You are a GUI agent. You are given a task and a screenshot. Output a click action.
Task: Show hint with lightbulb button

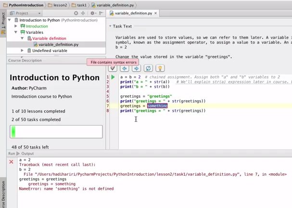(160, 68)
